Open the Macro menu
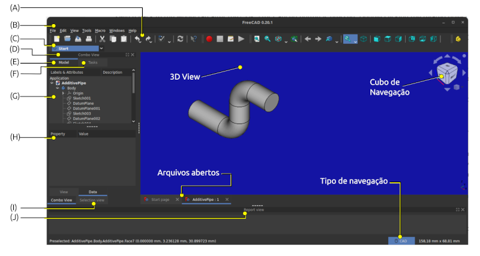This screenshot has height=256, width=480. (100, 31)
